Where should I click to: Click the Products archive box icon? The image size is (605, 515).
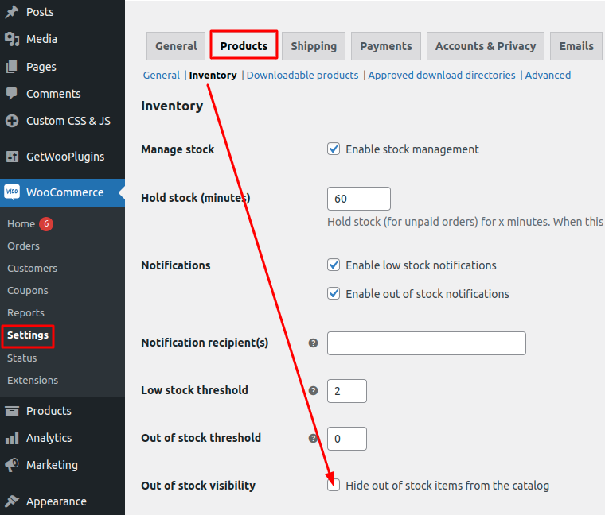coord(12,411)
